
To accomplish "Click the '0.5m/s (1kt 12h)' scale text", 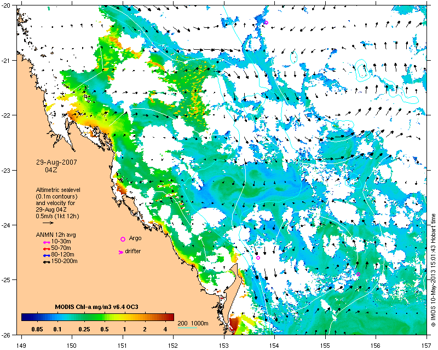I will click(x=57, y=217).
